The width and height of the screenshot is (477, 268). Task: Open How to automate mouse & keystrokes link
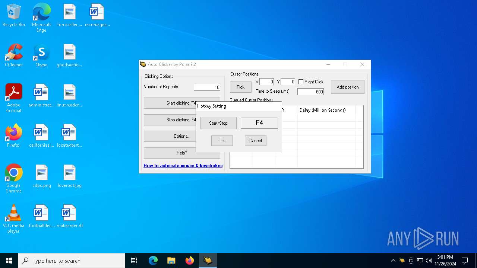183,166
